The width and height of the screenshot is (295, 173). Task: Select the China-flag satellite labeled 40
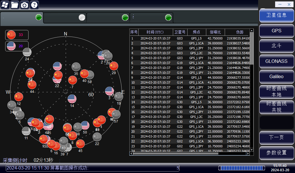click(x=84, y=74)
